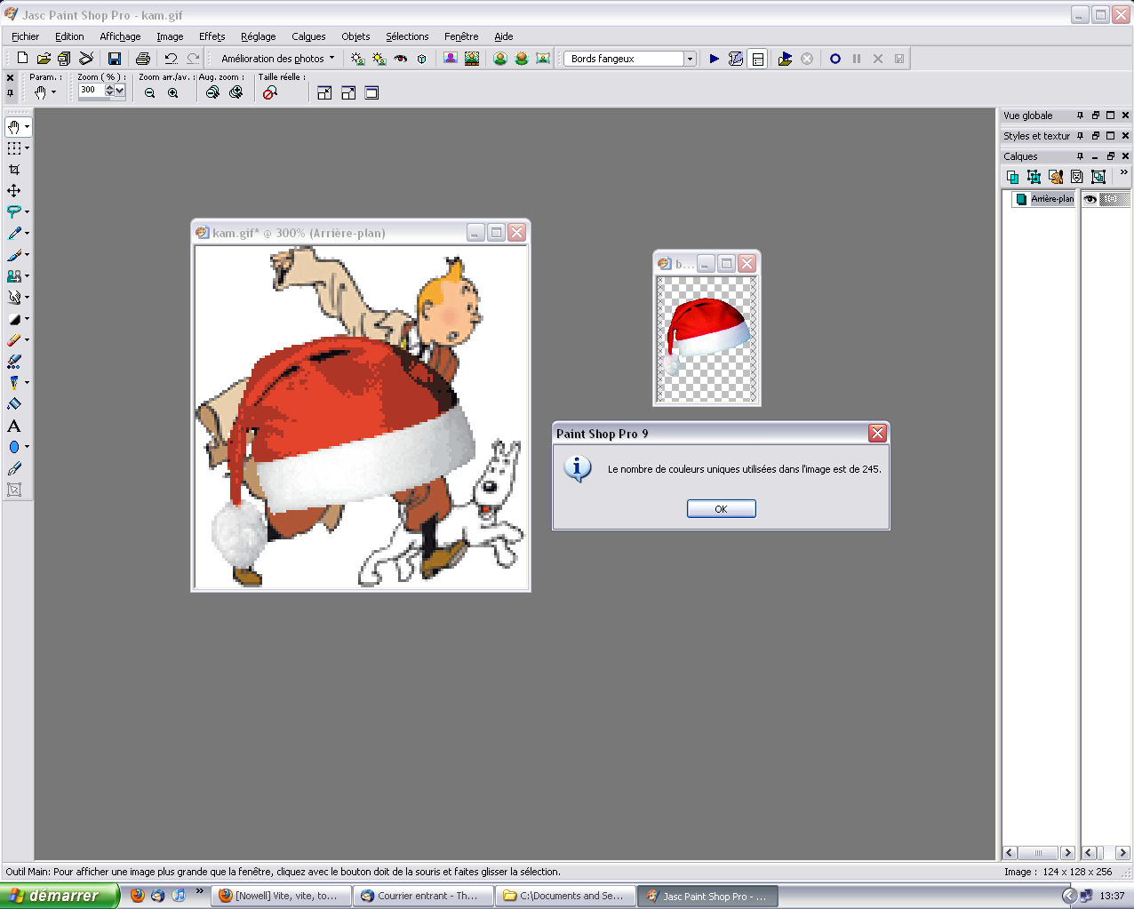1134x909 pixels.
Task: Undo the last action
Action: (x=171, y=59)
